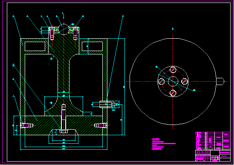This screenshot has height=165, width=234.
Task: Click the left top cap screw
Action: coord(52,34)
